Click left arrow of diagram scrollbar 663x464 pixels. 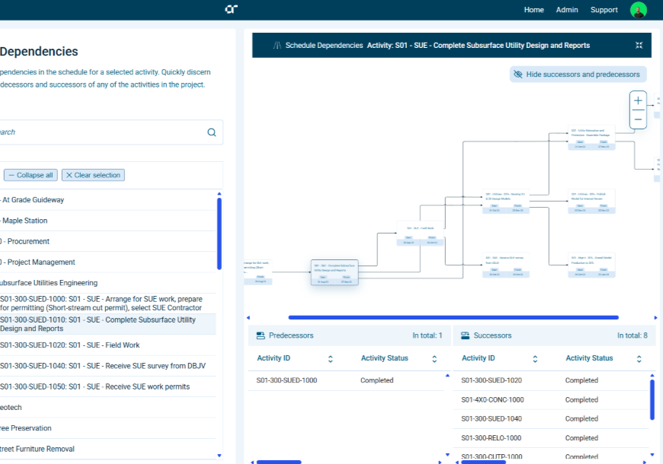click(248, 317)
